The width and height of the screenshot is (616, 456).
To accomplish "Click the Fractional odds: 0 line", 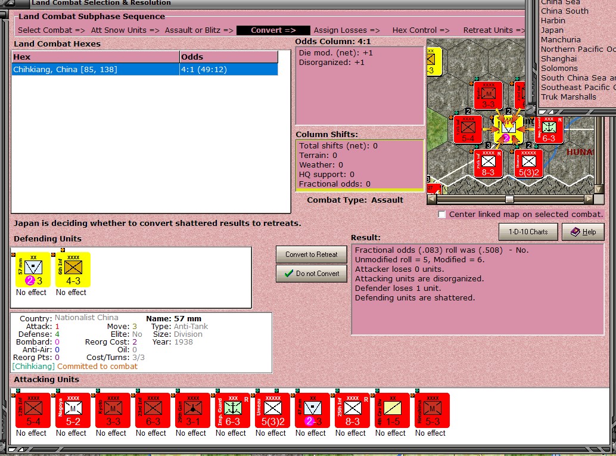I will [335, 184].
